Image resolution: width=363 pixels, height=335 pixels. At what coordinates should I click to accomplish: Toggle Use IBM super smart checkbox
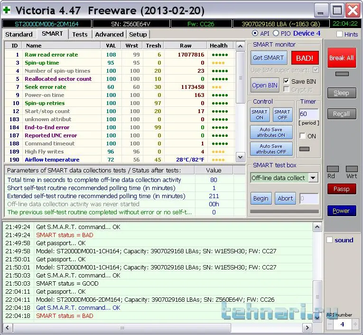click(x=316, y=70)
